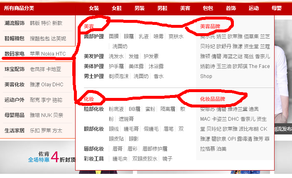Click the 喷雾 link
The height and width of the screenshot is (178, 292).
(159, 37)
